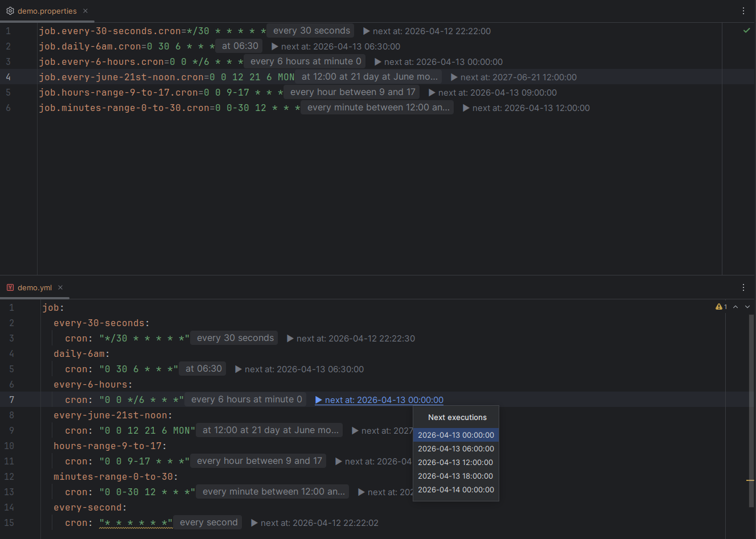This screenshot has height=539, width=756.
Task: Click 'every minute between 12:00 an...' hint in yml
Action: click(x=273, y=492)
